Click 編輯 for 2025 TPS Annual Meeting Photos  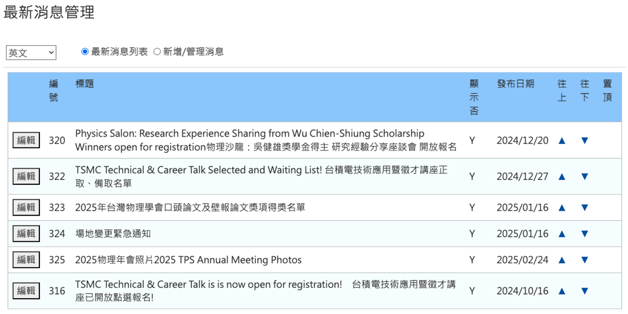click(26, 259)
